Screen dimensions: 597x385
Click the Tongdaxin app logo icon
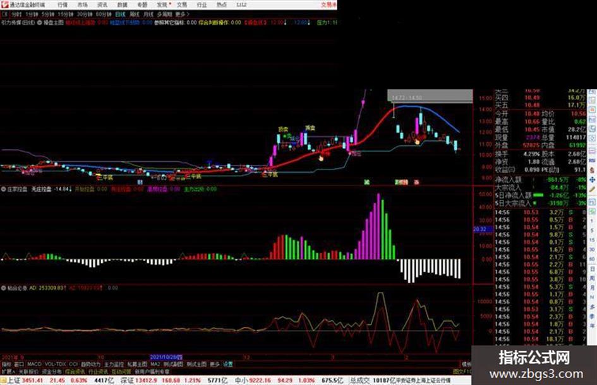[x=4, y=4]
